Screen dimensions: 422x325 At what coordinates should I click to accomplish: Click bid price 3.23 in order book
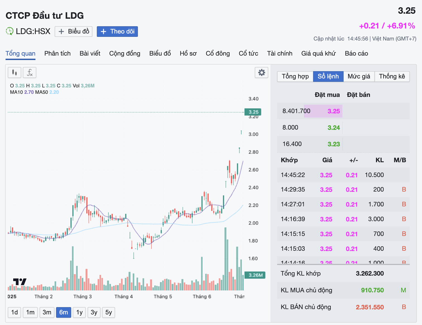coord(334,144)
